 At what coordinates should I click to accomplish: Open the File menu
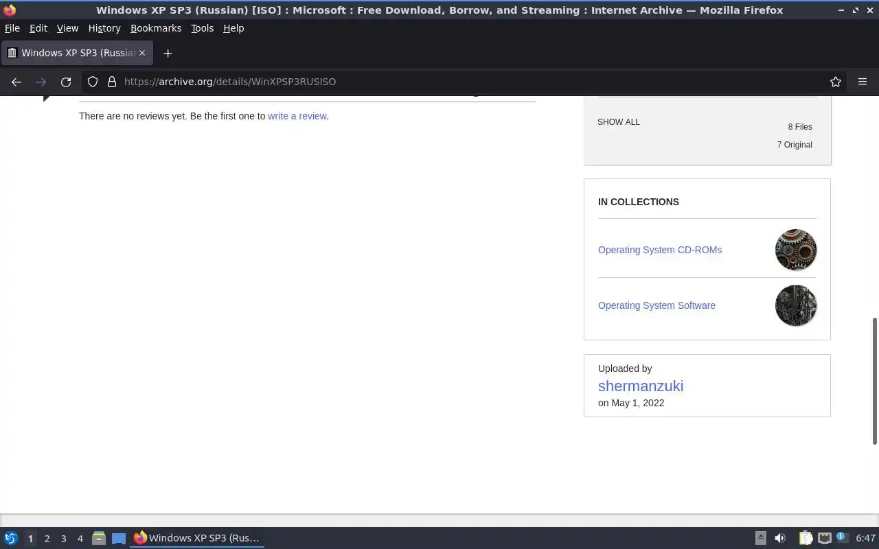click(12, 28)
